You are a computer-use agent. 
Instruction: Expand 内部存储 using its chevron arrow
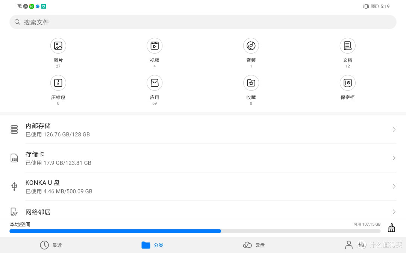pyautogui.click(x=394, y=130)
